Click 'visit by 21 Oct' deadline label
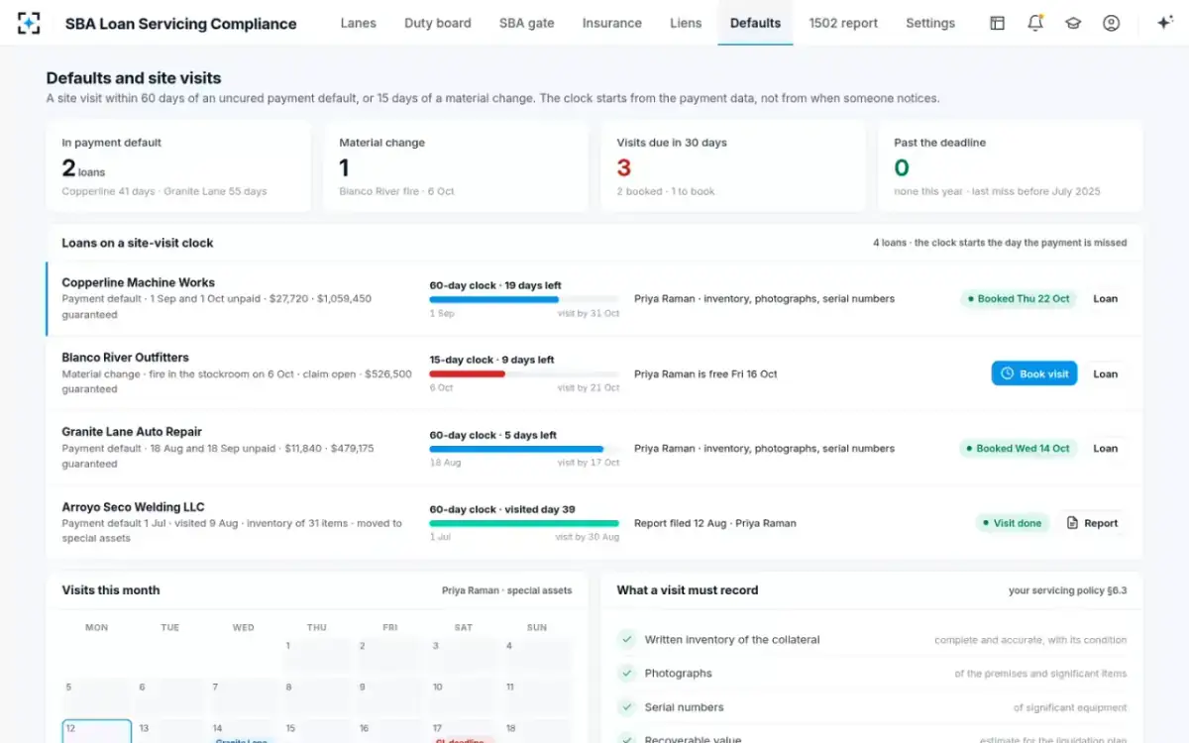 [x=589, y=388]
